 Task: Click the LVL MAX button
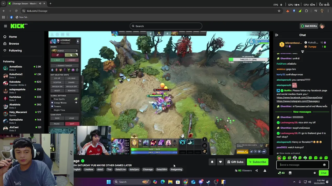pyautogui.click(x=71, y=78)
